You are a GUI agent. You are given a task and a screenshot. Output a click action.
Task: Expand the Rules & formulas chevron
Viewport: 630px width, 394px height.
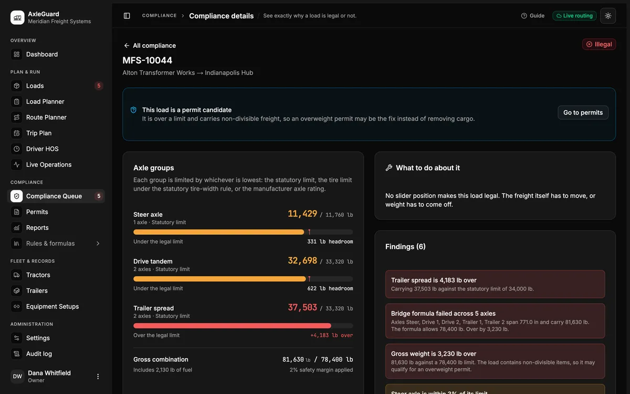coord(98,243)
